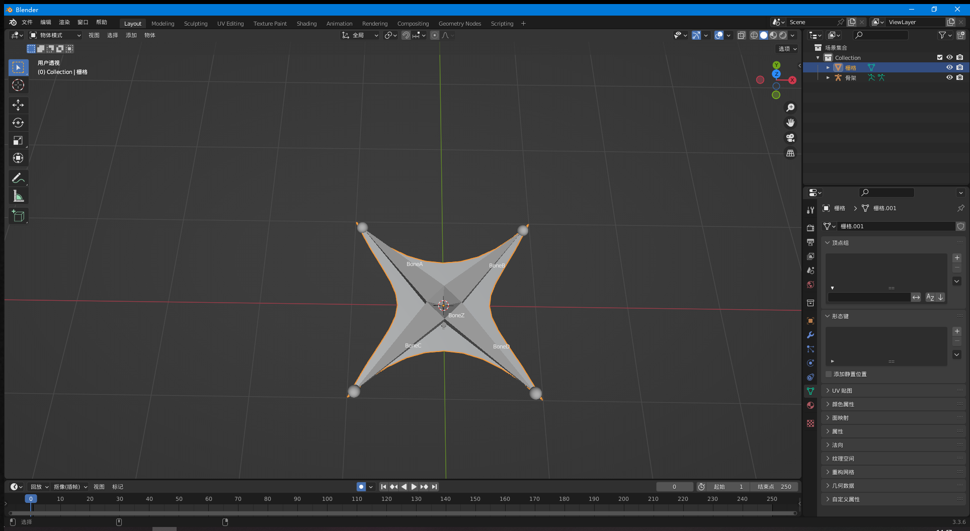
Task: Open the timeline 标记 menu
Action: 118,487
